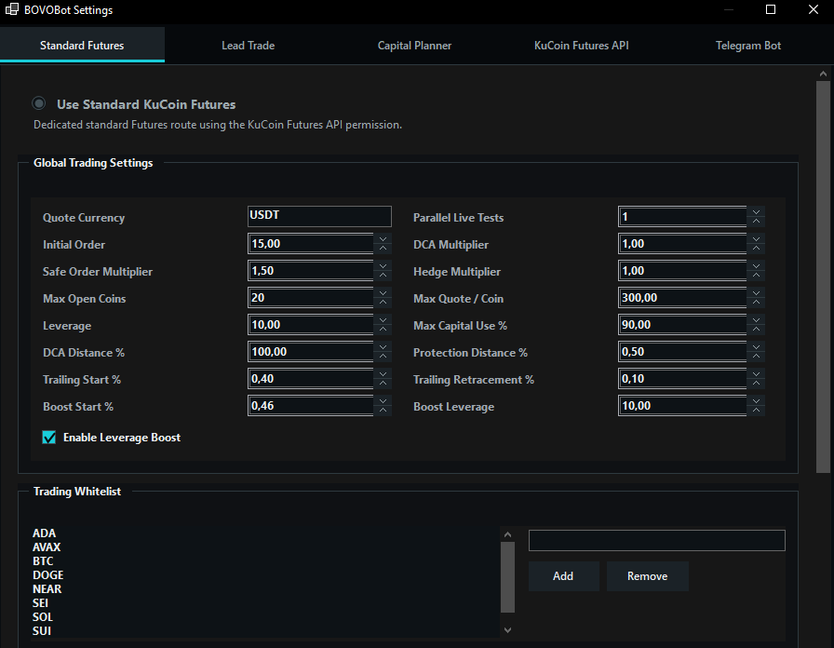The image size is (834, 648).
Task: Click the main settings scrollbar thumb
Action: pyautogui.click(x=823, y=277)
